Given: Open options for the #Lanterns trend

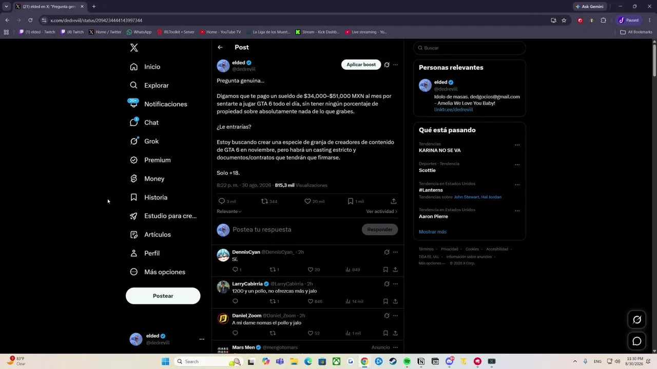Looking at the screenshot, I should (x=517, y=184).
